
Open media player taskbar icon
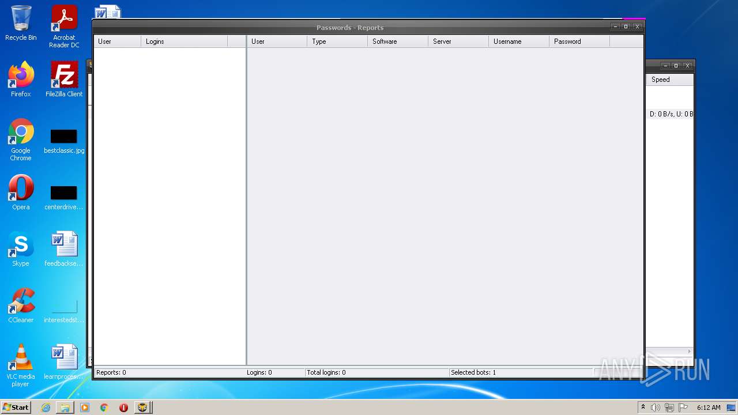pyautogui.click(x=85, y=408)
